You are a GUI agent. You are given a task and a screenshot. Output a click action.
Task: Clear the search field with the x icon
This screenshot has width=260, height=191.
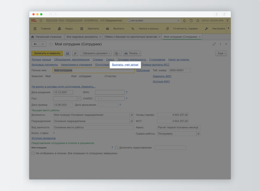tap(178, 21)
